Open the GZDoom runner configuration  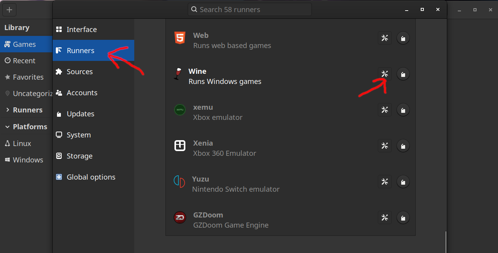point(385,217)
